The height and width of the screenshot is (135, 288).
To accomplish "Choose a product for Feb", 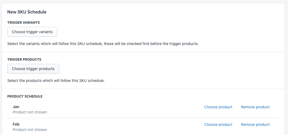I will tap(218, 124).
